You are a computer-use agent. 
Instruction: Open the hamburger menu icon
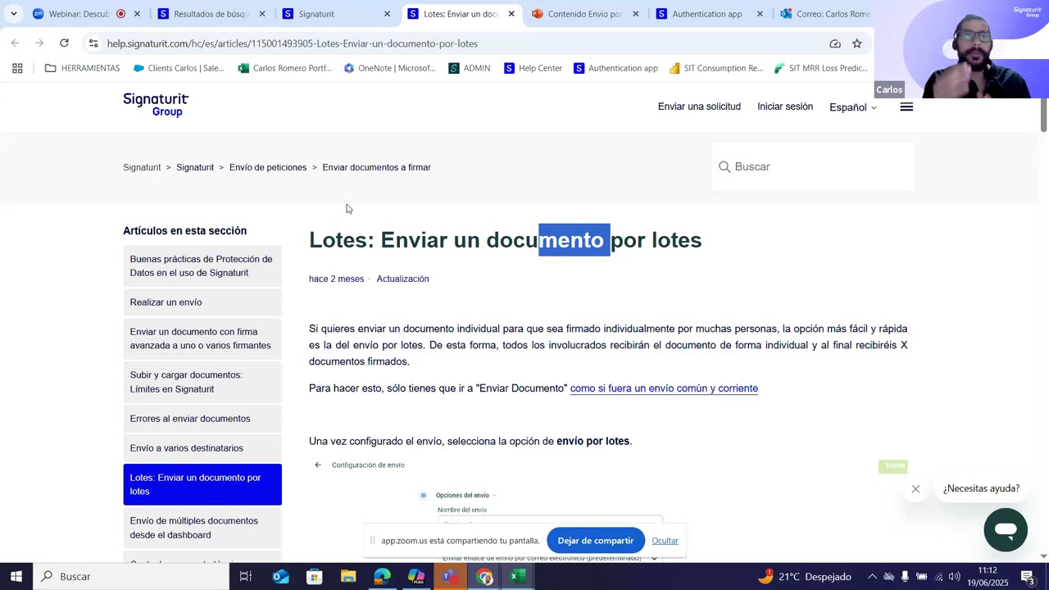906,107
